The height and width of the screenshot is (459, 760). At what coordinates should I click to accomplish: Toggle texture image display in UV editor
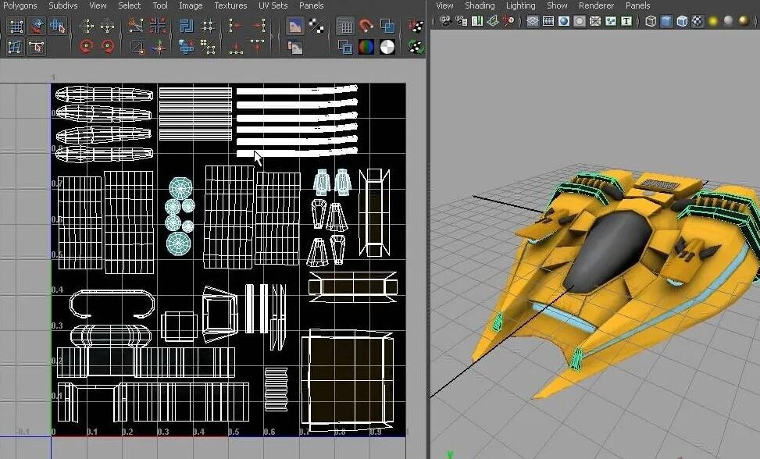294,26
